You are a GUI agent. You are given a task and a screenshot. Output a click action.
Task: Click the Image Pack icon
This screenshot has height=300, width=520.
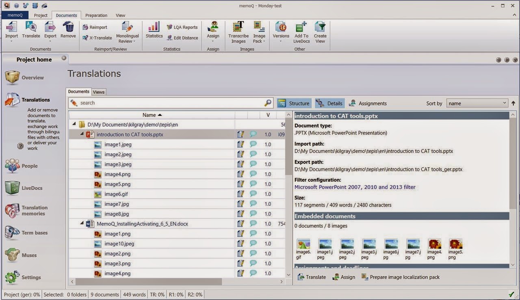coord(259,27)
